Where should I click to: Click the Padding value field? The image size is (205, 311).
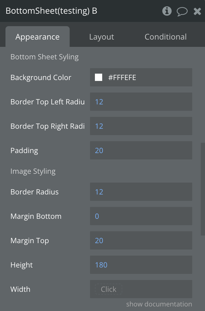(x=141, y=150)
